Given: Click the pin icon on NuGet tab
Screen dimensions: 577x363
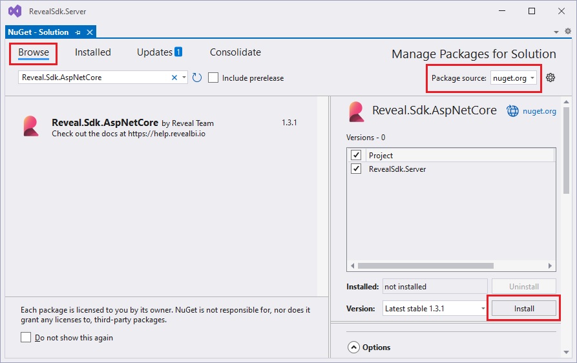Looking at the screenshot, I should point(78,32).
